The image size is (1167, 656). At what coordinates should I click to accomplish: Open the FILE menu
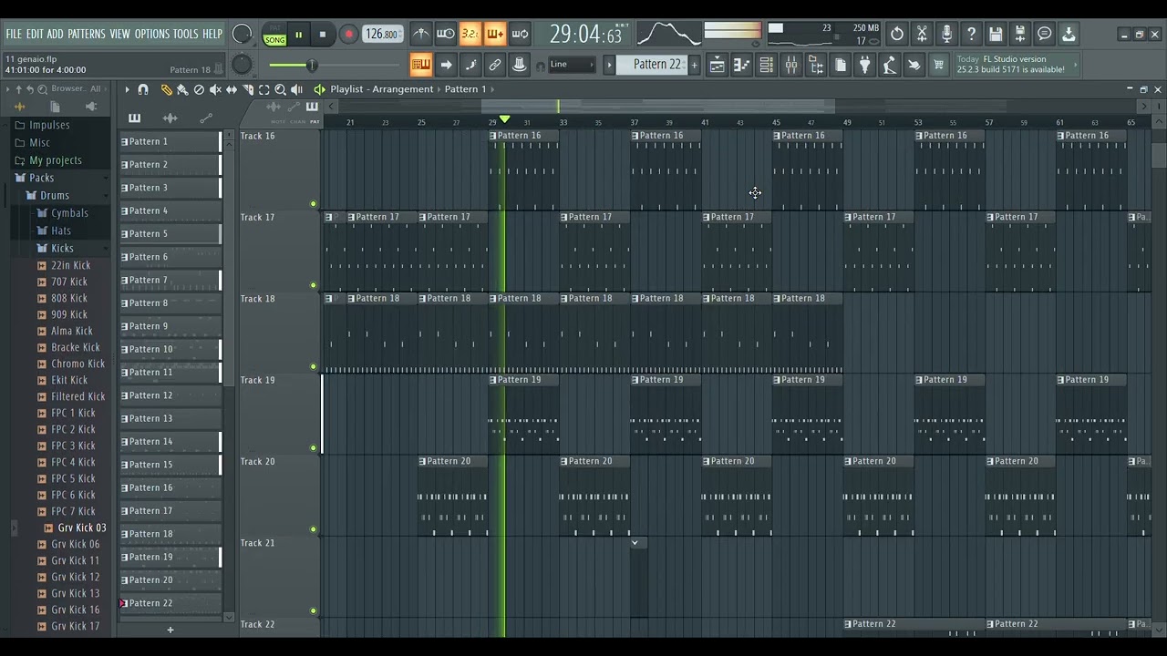tap(14, 35)
